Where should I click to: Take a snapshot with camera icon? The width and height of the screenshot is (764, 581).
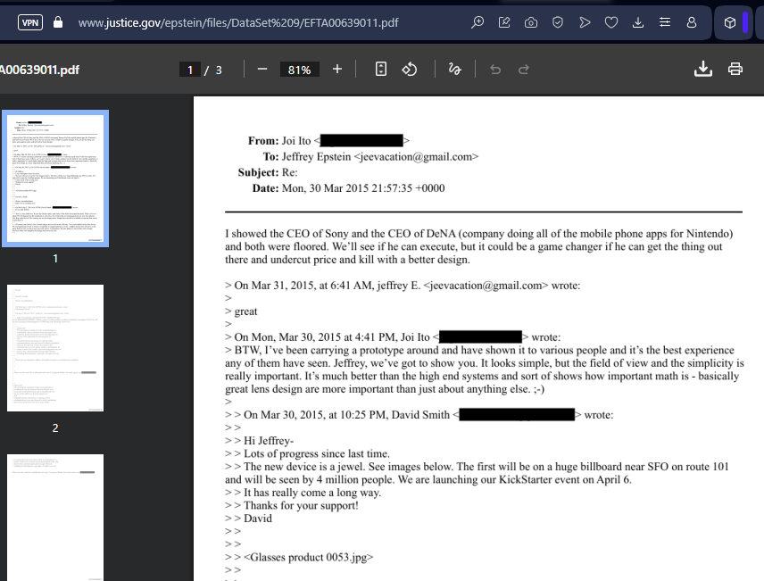531,22
